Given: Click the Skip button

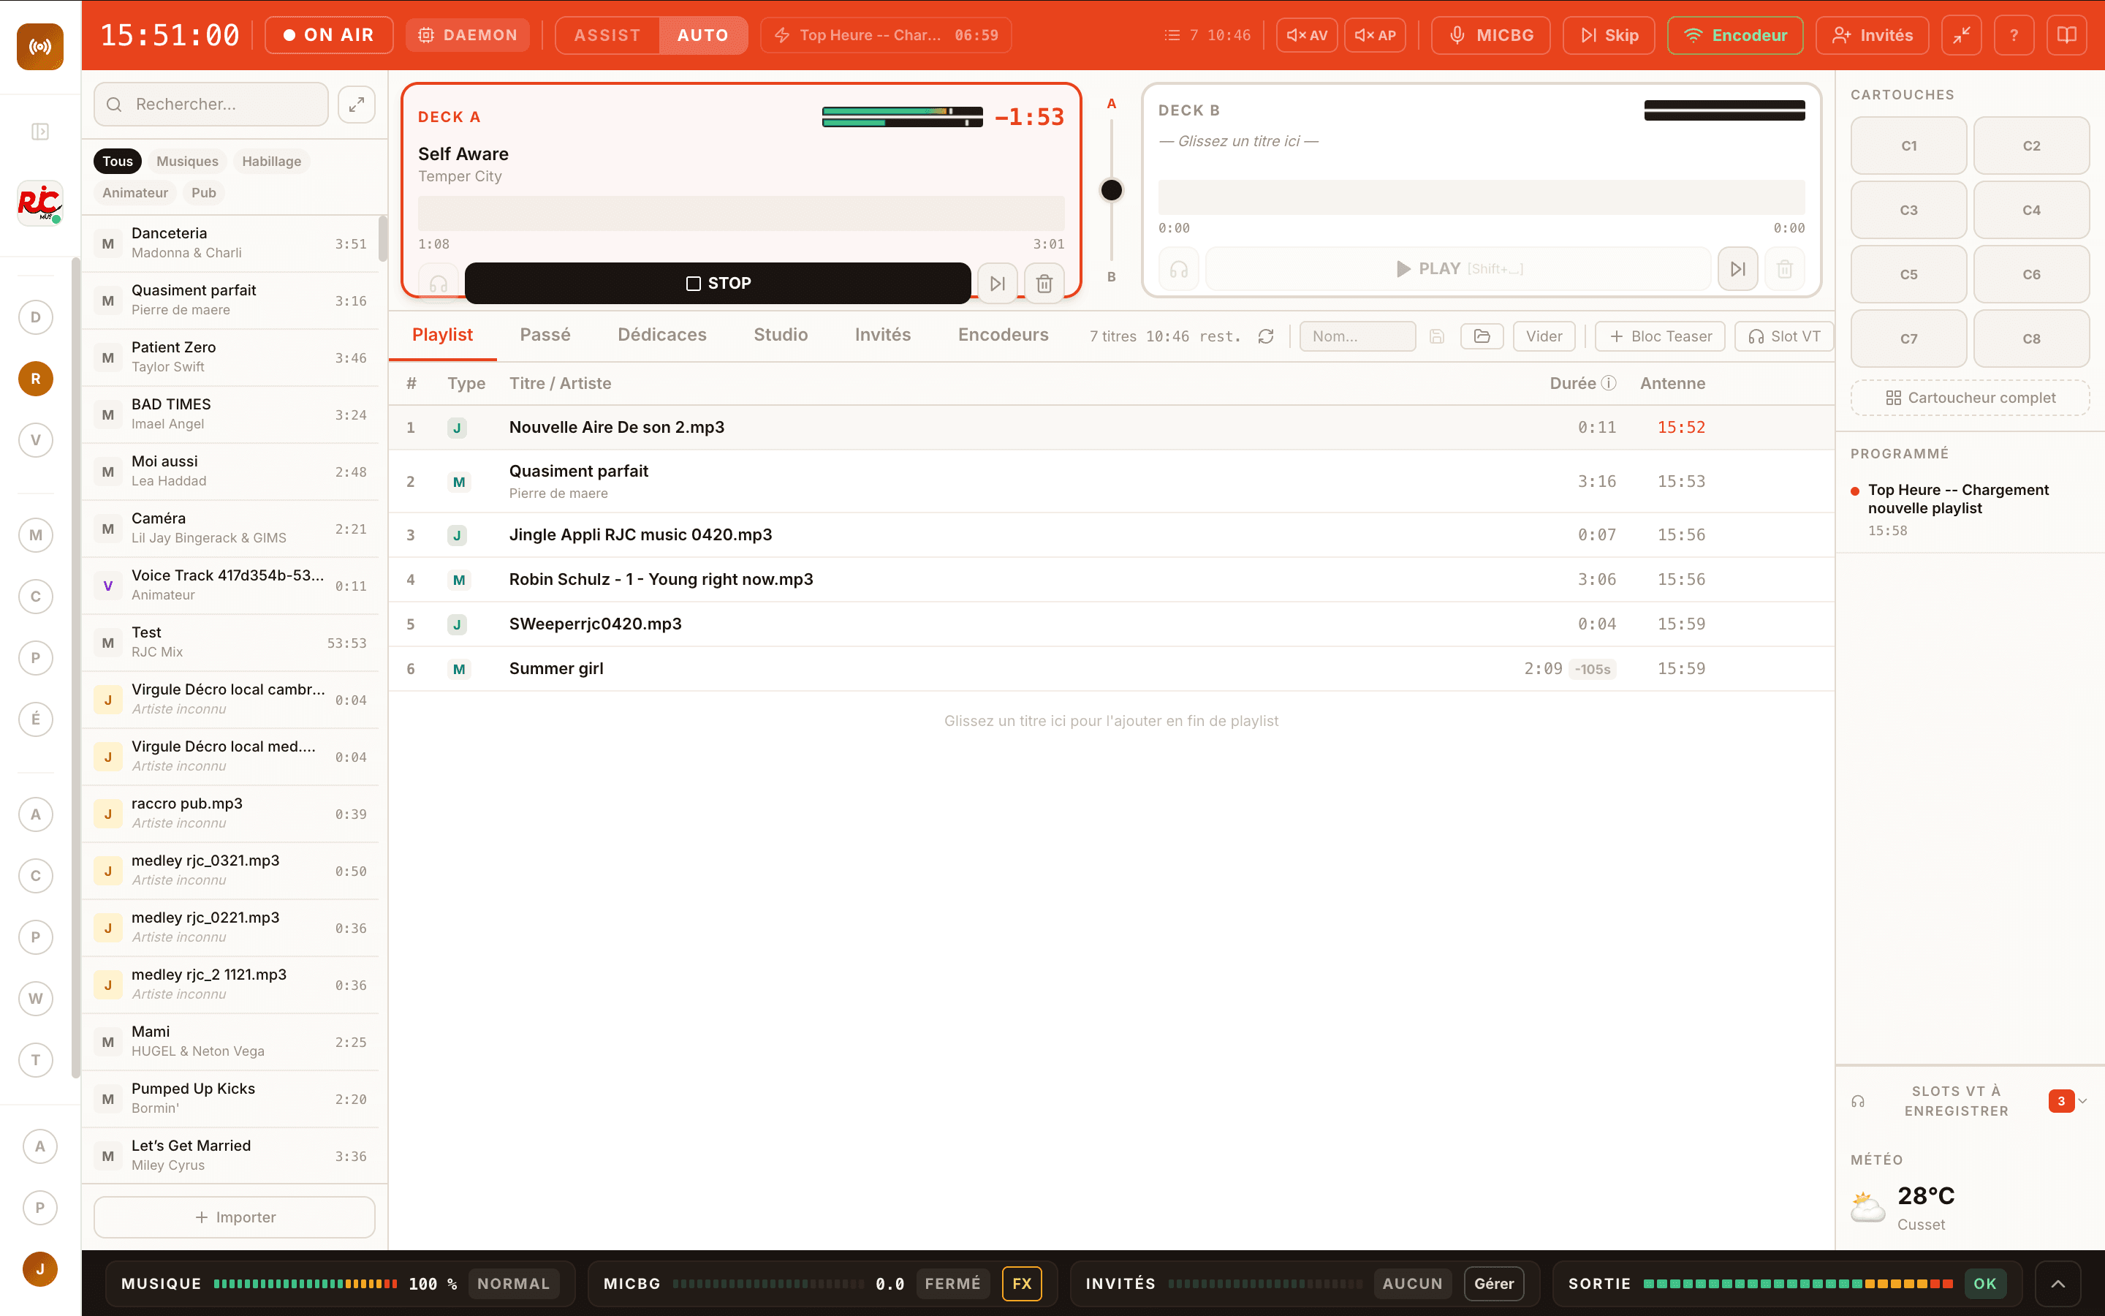Looking at the screenshot, I should pyautogui.click(x=1608, y=35).
